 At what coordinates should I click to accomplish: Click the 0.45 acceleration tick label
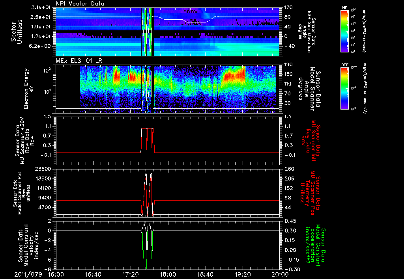290,221
